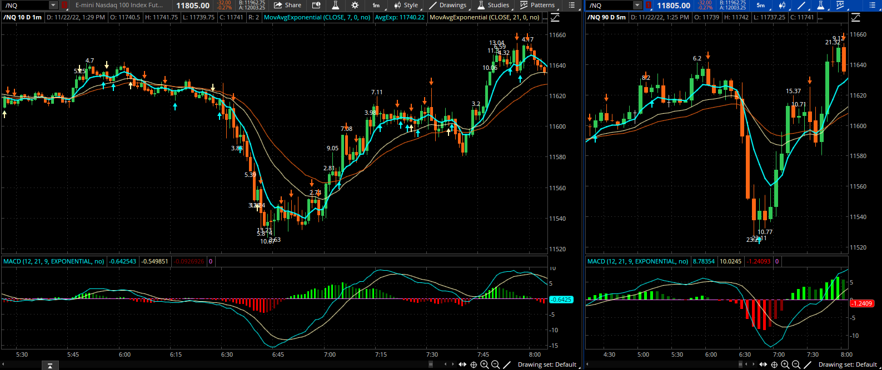Open chart settings gear icon
Screen dimensions: 882x370
pos(355,6)
